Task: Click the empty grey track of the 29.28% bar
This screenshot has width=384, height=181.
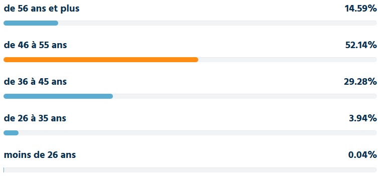Action: [245, 96]
